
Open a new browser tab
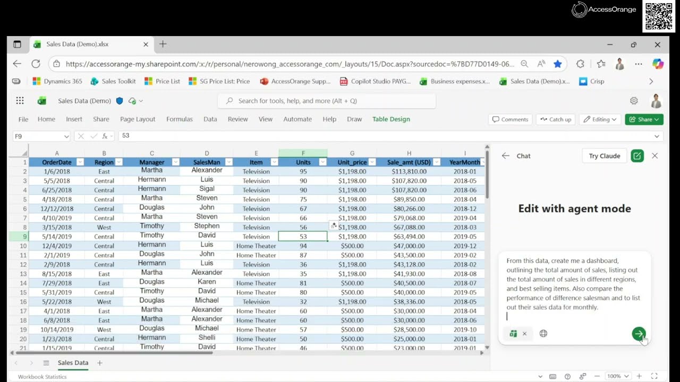[x=163, y=44]
